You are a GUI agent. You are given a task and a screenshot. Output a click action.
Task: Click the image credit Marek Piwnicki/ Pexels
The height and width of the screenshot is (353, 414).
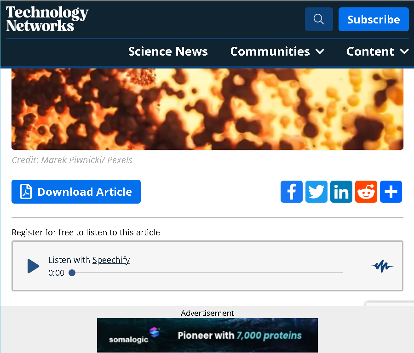pyautogui.click(x=72, y=160)
